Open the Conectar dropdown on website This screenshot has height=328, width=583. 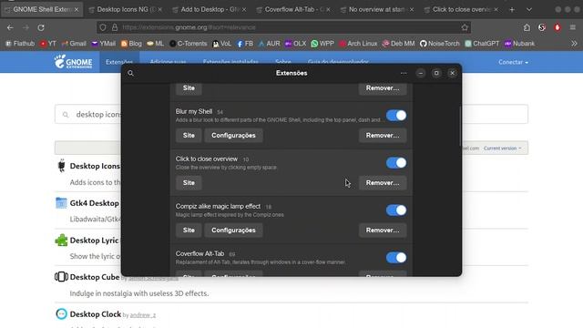coord(513,62)
